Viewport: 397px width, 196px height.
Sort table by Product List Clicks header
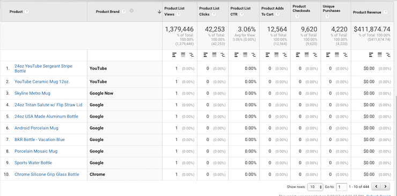209,11
